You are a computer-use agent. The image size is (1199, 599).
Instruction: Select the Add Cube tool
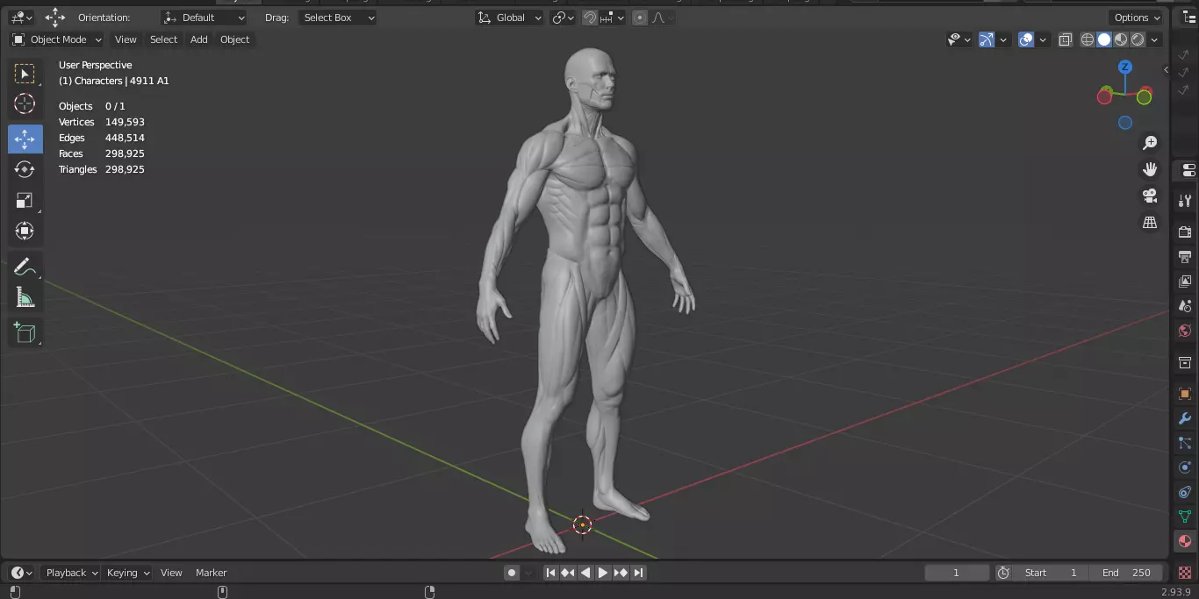[x=25, y=332]
